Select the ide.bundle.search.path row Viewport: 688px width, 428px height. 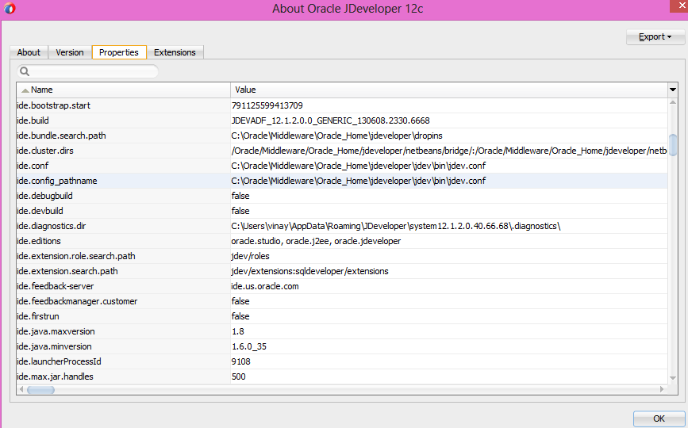tap(342, 136)
